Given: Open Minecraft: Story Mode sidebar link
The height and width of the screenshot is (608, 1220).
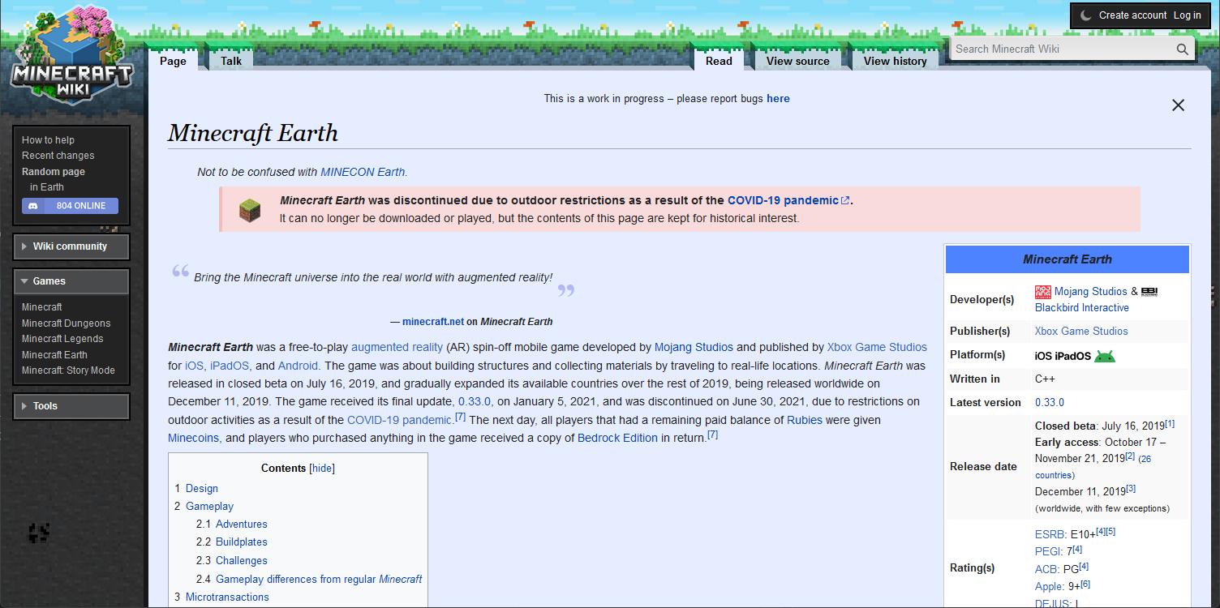Looking at the screenshot, I should pyautogui.click(x=69, y=370).
